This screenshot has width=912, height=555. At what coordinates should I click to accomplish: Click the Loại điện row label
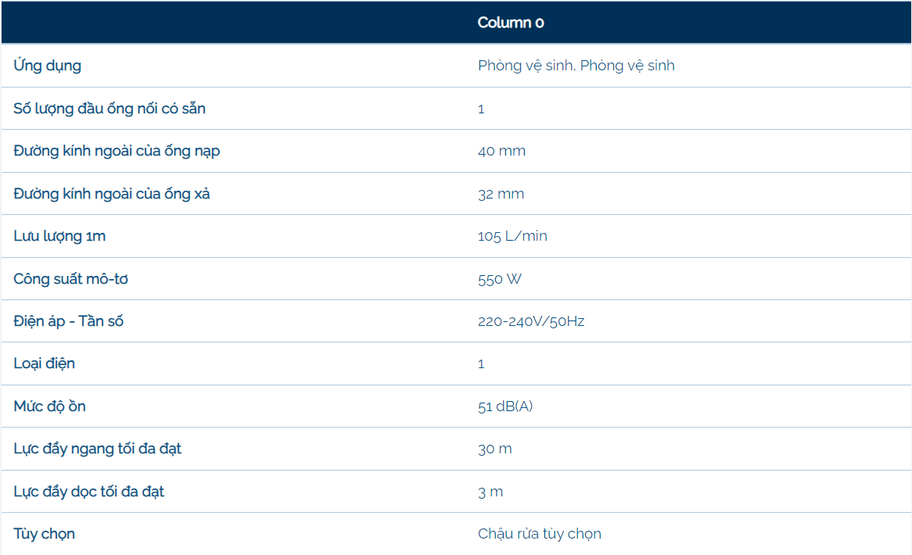(45, 363)
